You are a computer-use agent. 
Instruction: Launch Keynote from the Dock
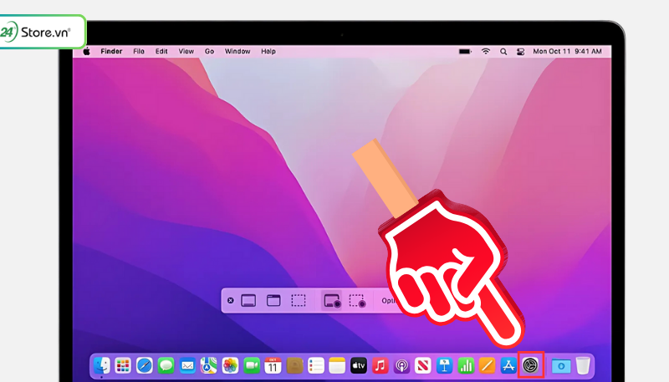[444, 365]
